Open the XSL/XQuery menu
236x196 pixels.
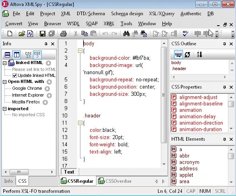point(162,14)
